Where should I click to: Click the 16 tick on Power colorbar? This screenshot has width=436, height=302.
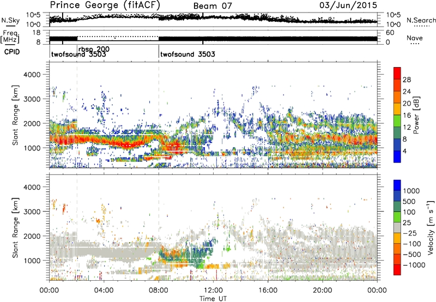(407, 116)
